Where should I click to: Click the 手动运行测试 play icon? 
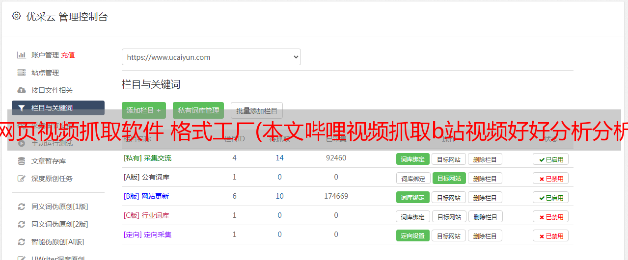(21, 143)
